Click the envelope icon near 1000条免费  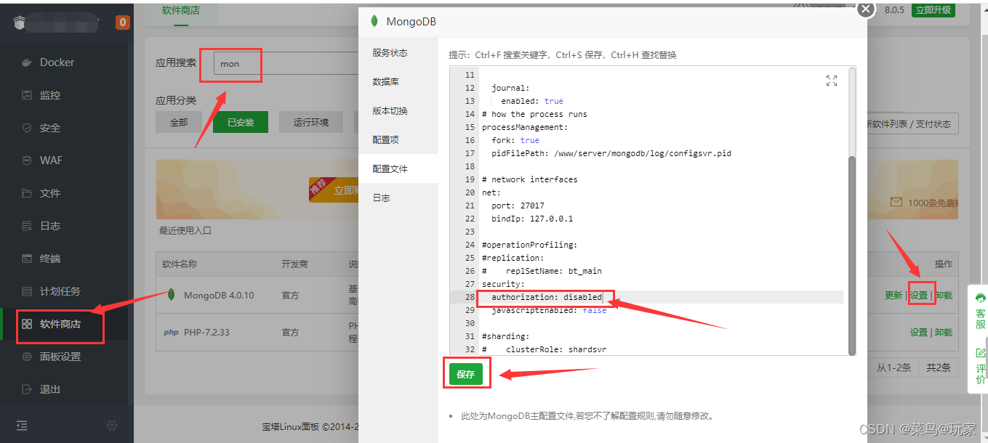coord(896,203)
